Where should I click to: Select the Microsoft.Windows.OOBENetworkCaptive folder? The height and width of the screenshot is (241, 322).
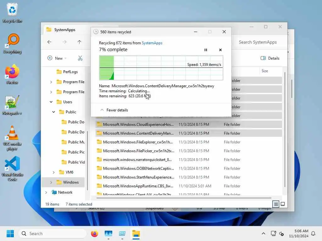tap(189, 169)
